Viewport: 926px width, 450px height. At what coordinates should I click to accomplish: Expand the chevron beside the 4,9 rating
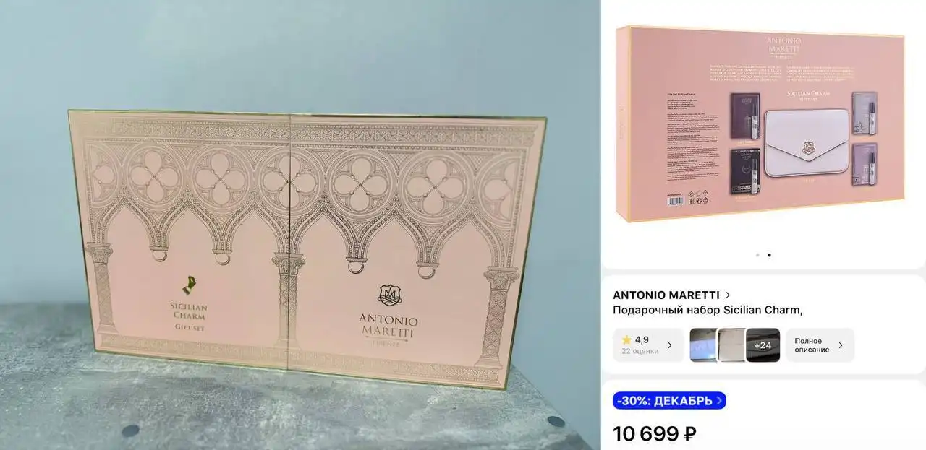pos(669,345)
